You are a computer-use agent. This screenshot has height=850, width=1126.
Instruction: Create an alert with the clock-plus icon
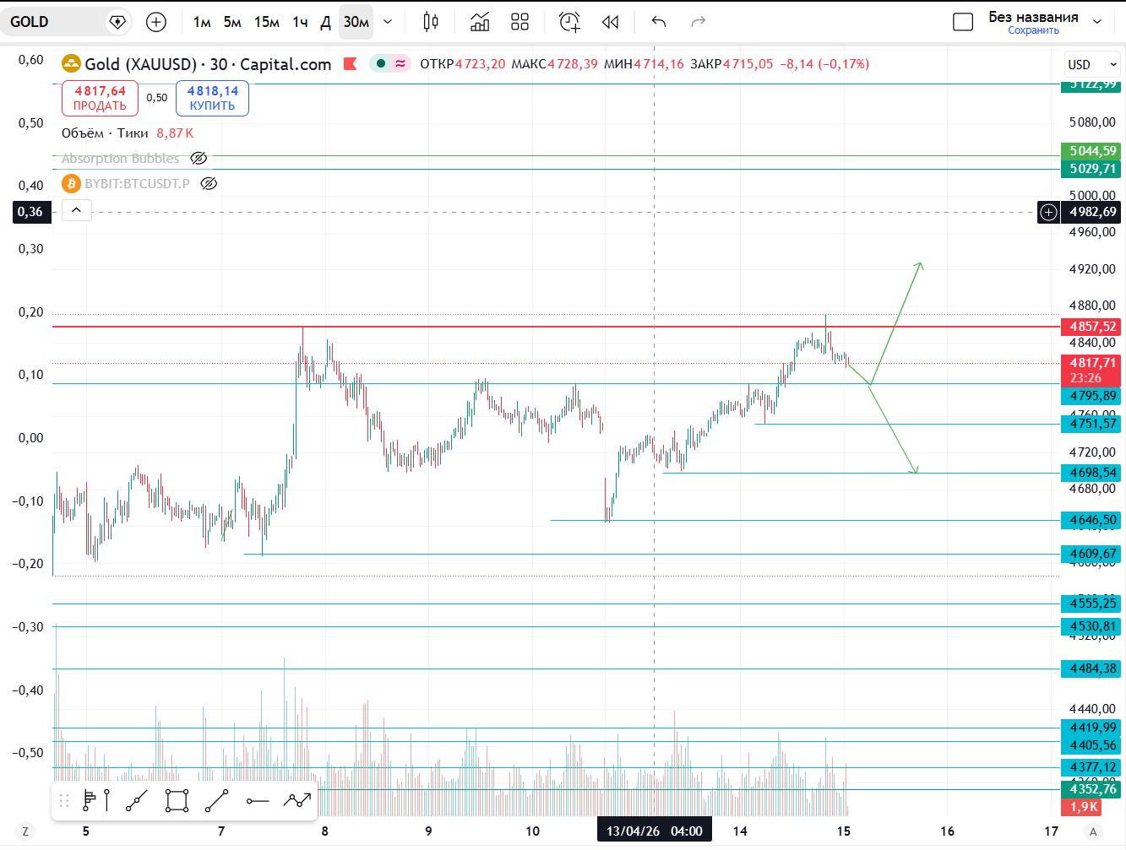coord(570,22)
